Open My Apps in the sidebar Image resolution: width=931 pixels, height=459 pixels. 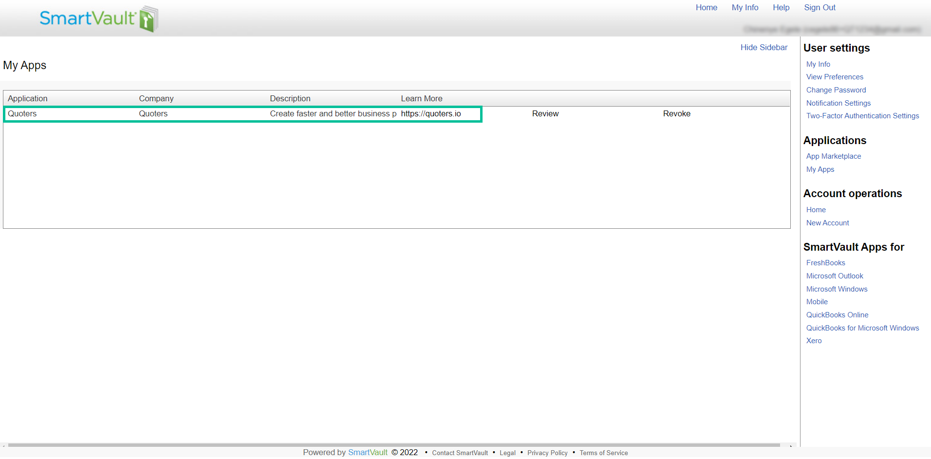(x=820, y=169)
